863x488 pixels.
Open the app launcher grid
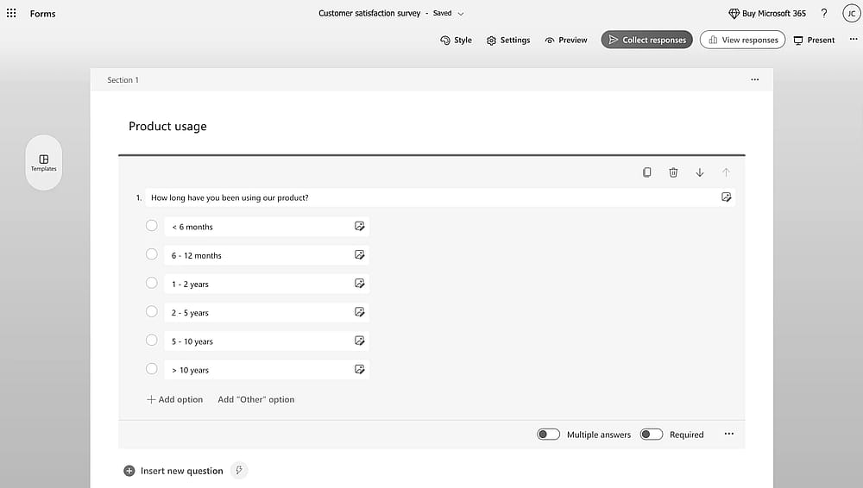[x=11, y=13]
